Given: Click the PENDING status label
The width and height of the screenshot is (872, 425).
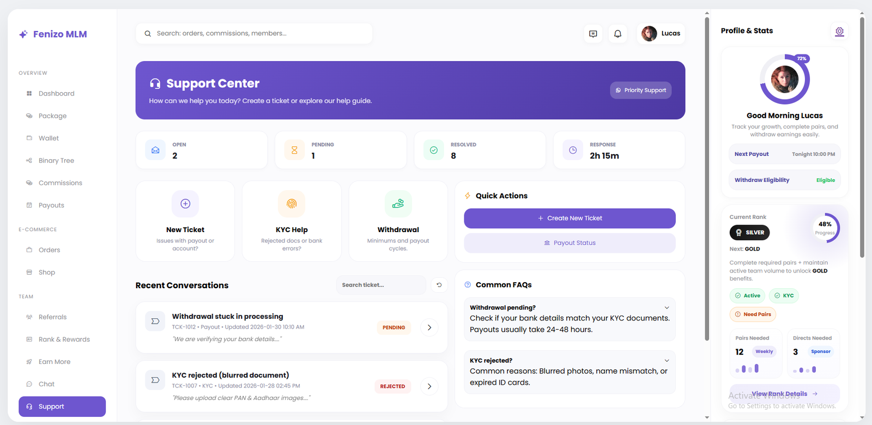Looking at the screenshot, I should [x=393, y=327].
